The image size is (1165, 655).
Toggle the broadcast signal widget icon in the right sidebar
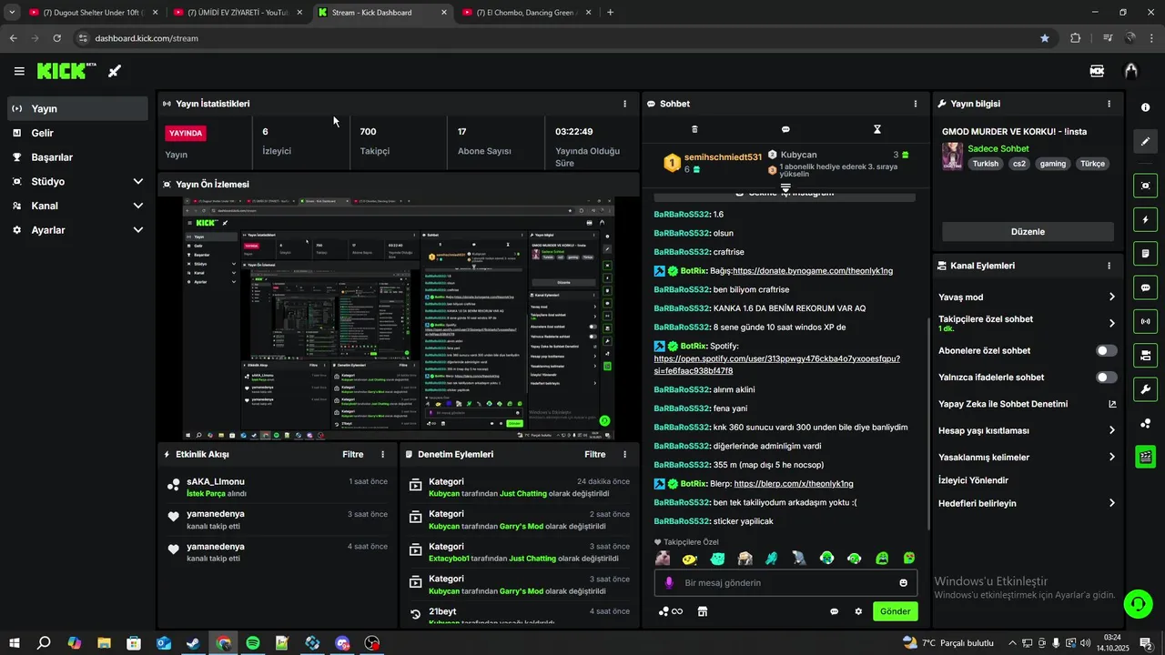[x=1145, y=321]
